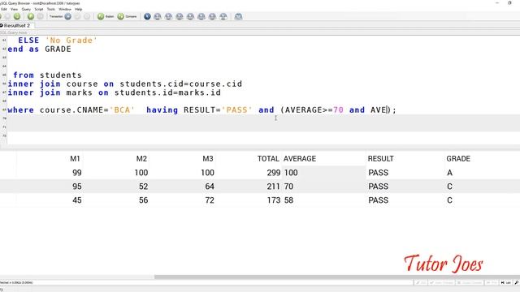Select the WHERE query-builder tool icon

coord(180,16)
